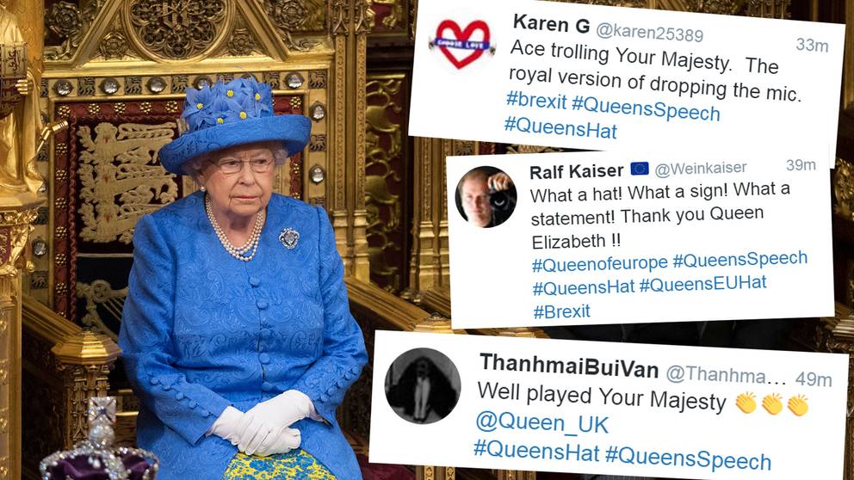Open #QueensSpeech hashtag in Karen G's tweet
The height and width of the screenshot is (480, 854).
point(646,108)
